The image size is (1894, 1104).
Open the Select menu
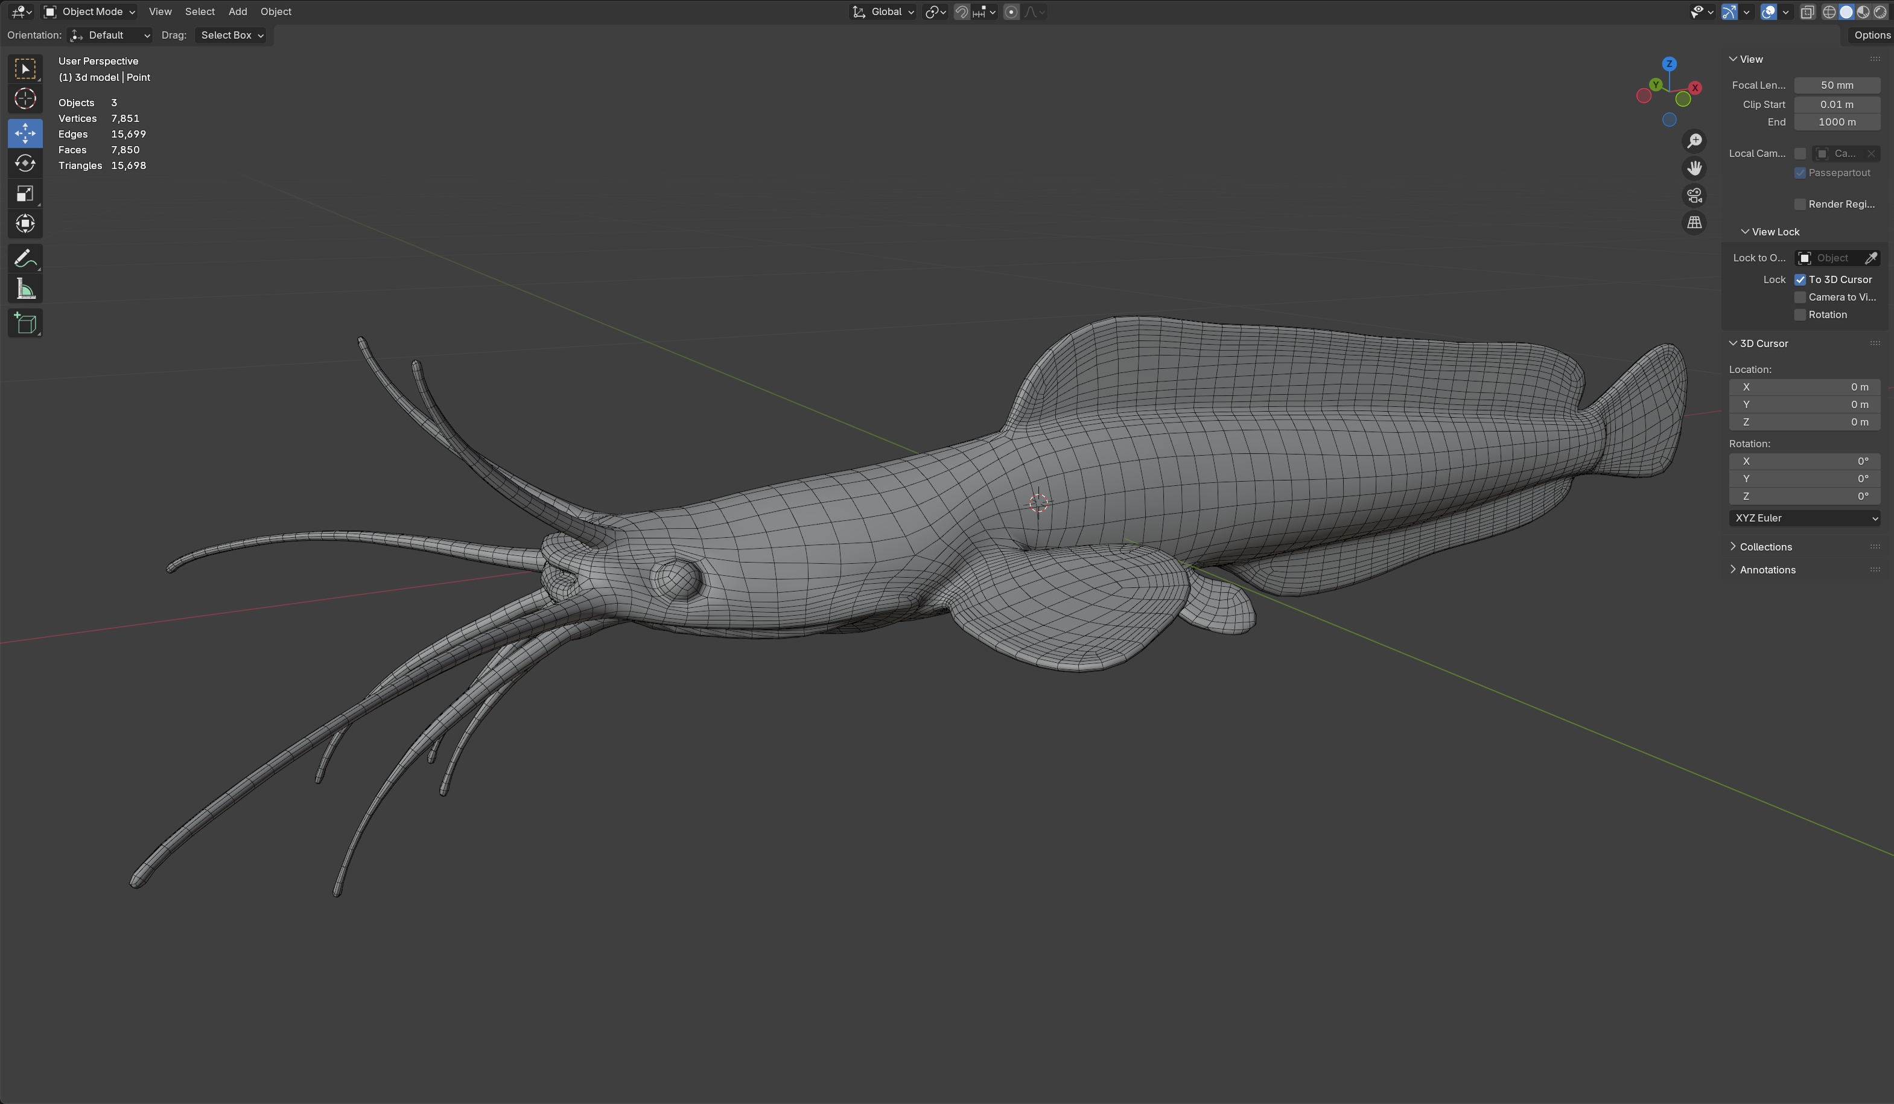(x=200, y=12)
